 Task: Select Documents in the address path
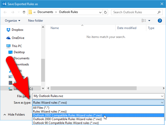click(45, 12)
